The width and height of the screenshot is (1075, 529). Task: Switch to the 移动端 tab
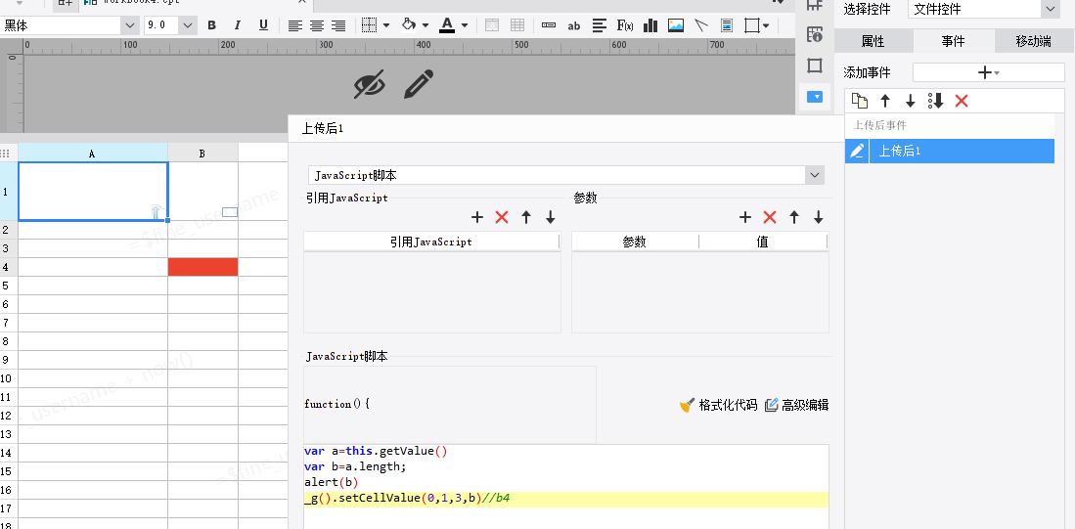1033,41
